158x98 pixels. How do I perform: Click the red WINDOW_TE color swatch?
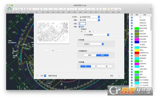[137, 53]
